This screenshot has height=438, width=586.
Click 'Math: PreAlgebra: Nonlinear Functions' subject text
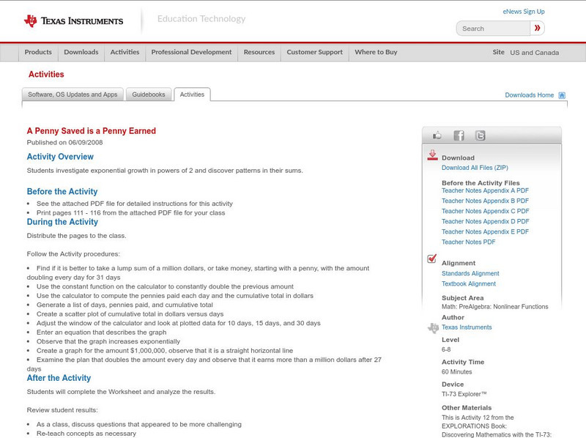pos(495,306)
